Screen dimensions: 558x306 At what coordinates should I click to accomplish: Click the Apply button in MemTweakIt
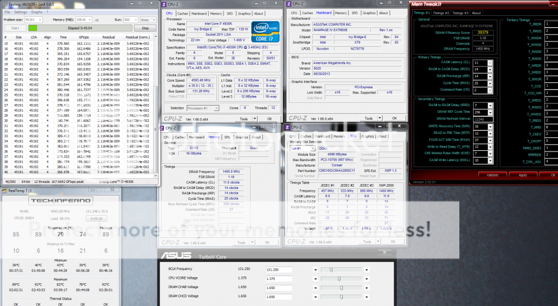522,175
